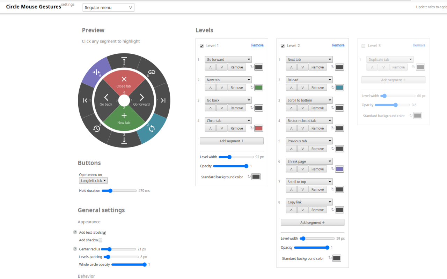The width and height of the screenshot is (447, 279).
Task: Click the Go back segment in the preview
Action: 106,100
